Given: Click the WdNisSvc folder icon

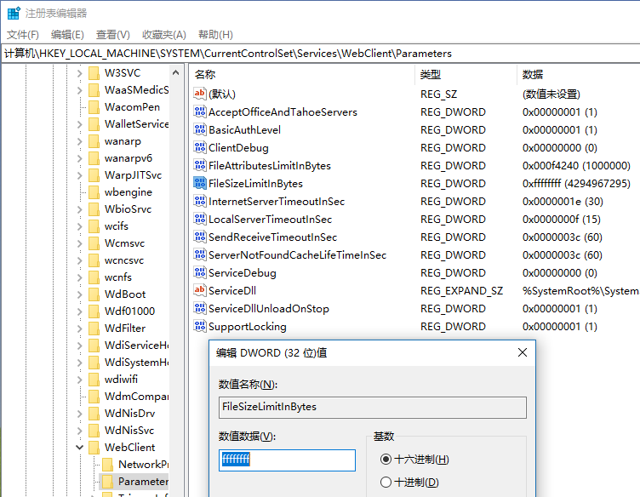Looking at the screenshot, I should click(x=94, y=431).
